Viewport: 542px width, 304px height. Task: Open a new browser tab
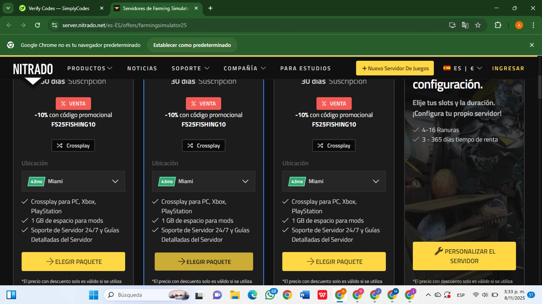pyautogui.click(x=210, y=8)
